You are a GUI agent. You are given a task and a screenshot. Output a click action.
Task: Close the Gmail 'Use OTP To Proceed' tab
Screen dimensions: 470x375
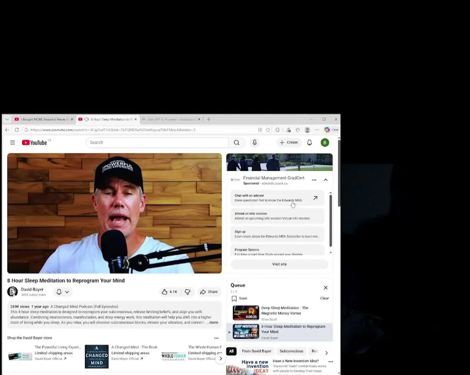[199, 119]
